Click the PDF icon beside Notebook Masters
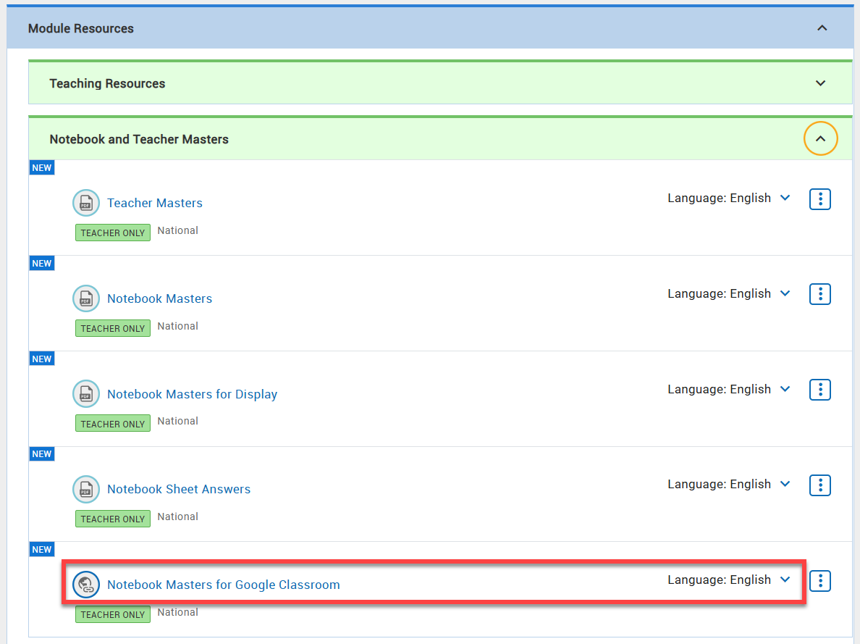The width and height of the screenshot is (860, 644). pyautogui.click(x=86, y=298)
